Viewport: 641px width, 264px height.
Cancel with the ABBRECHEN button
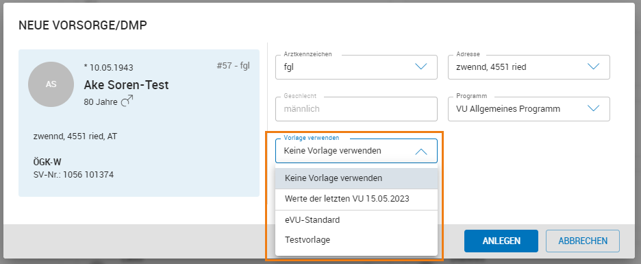583,241
